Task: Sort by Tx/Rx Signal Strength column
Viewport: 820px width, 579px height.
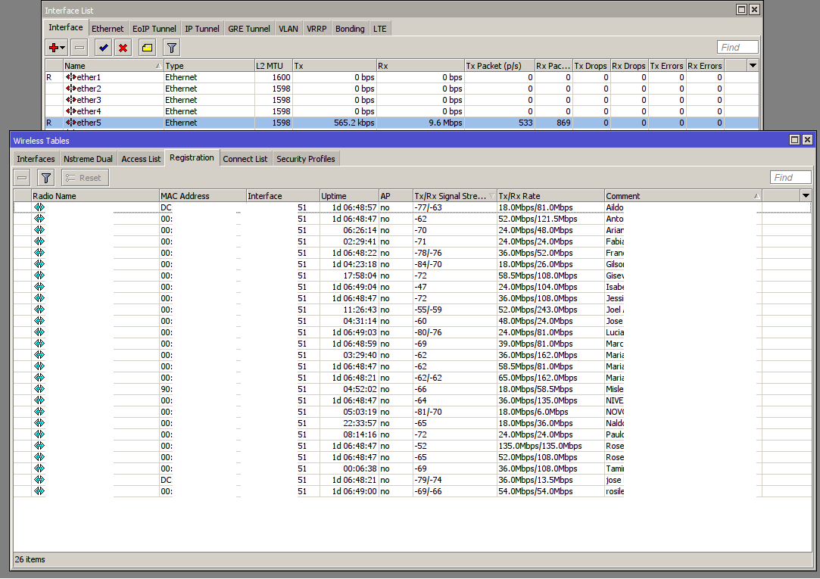Action: tap(454, 196)
